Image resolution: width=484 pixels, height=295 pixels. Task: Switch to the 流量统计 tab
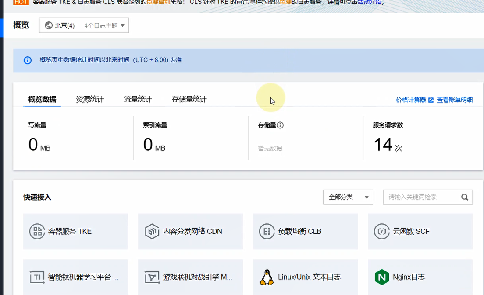(138, 99)
